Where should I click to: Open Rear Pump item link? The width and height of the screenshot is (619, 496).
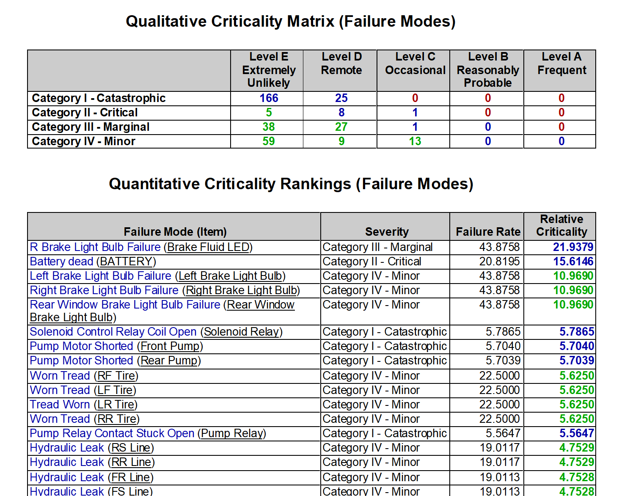tap(169, 361)
